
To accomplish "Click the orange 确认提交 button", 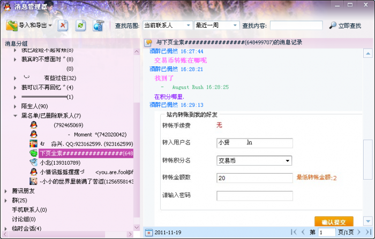I will (334, 222).
